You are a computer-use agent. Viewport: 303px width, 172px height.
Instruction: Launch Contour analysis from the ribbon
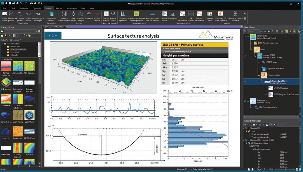click(x=81, y=15)
